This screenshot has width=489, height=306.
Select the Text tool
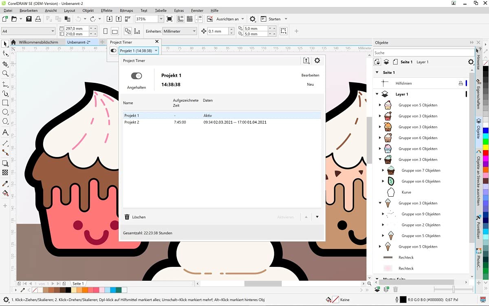[x=5, y=132]
